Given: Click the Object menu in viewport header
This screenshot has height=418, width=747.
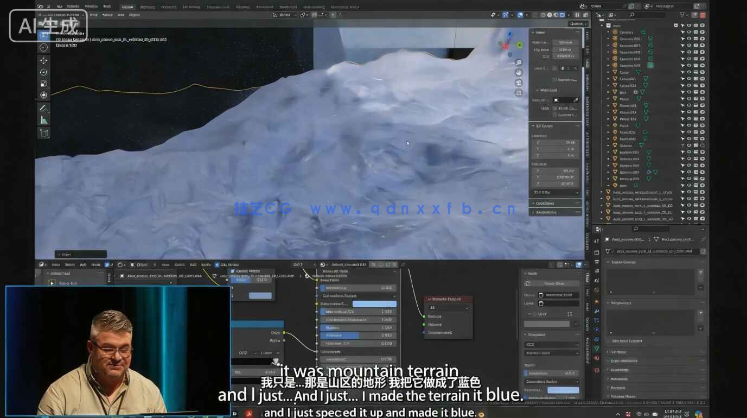Looking at the screenshot, I should click(135, 15).
